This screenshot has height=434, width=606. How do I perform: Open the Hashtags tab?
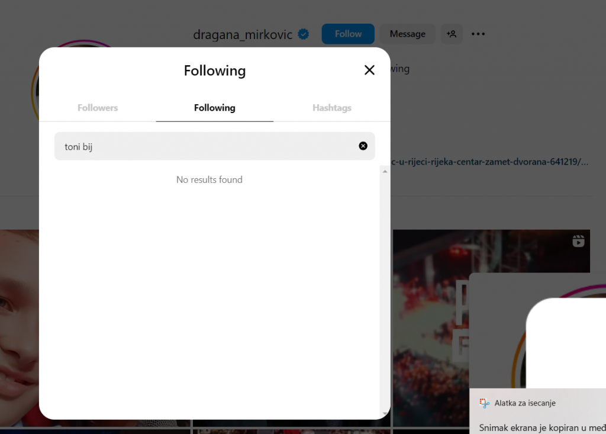coord(331,108)
